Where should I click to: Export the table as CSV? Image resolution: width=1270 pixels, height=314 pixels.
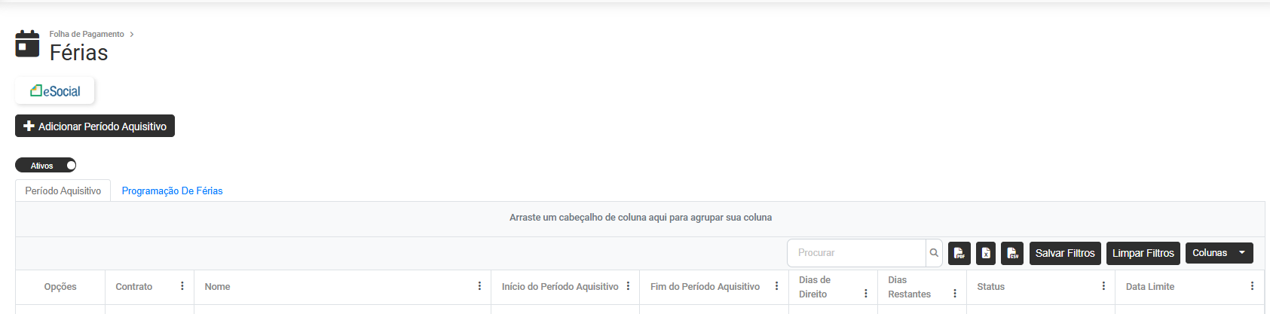(x=1012, y=253)
